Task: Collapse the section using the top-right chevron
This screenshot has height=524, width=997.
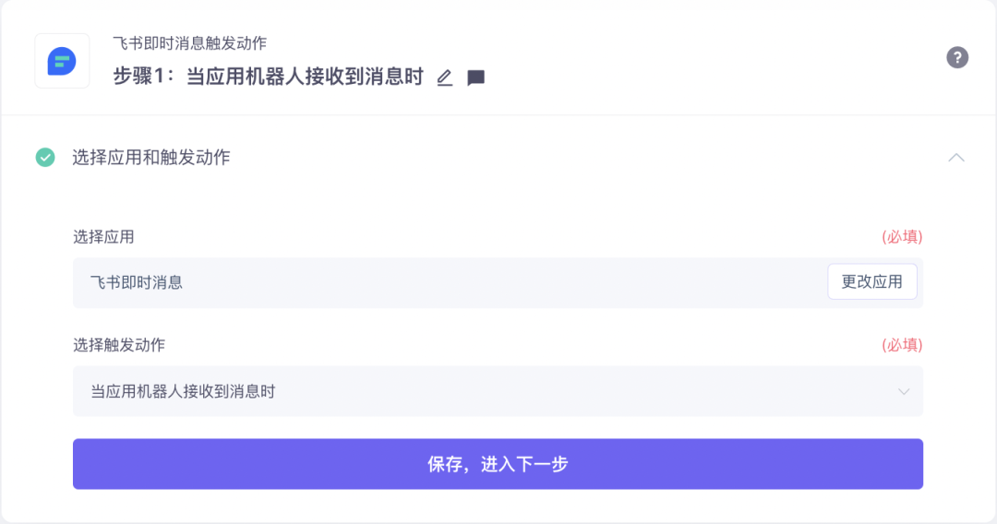Action: click(956, 158)
